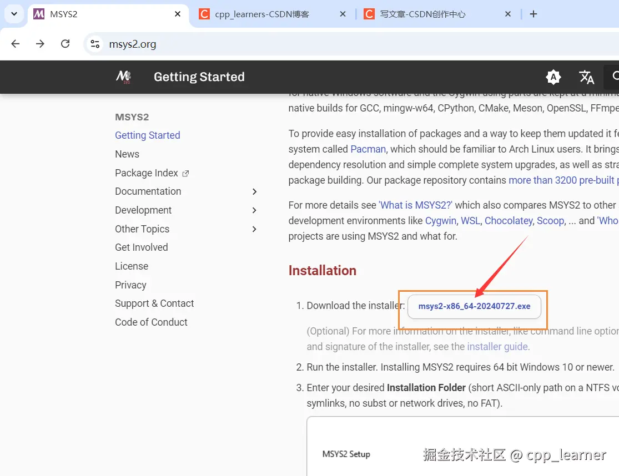The image size is (619, 476).
Task: Follow the WSL link
Action: pos(471,220)
